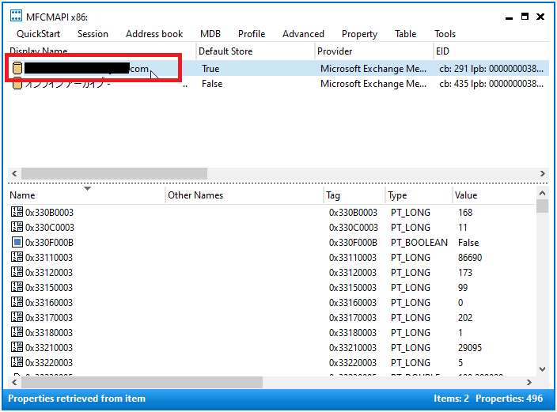Click the icon next to 0x33150003
This screenshot has width=557, height=412.
[x=17, y=287]
